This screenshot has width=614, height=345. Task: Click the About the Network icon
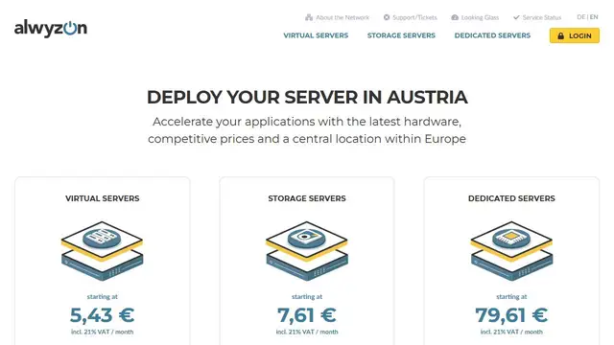tap(309, 17)
